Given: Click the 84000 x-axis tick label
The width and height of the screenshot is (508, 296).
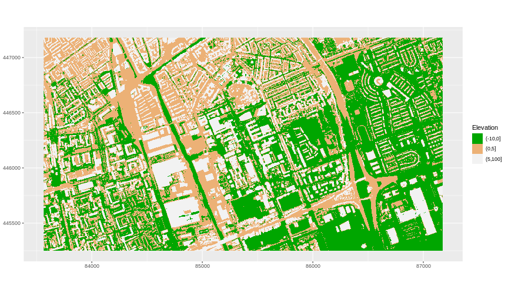Looking at the screenshot, I should 92,267.
